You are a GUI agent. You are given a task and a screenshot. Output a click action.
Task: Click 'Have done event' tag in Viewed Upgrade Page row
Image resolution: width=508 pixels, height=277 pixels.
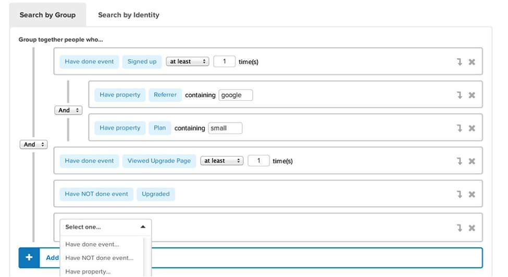point(89,161)
